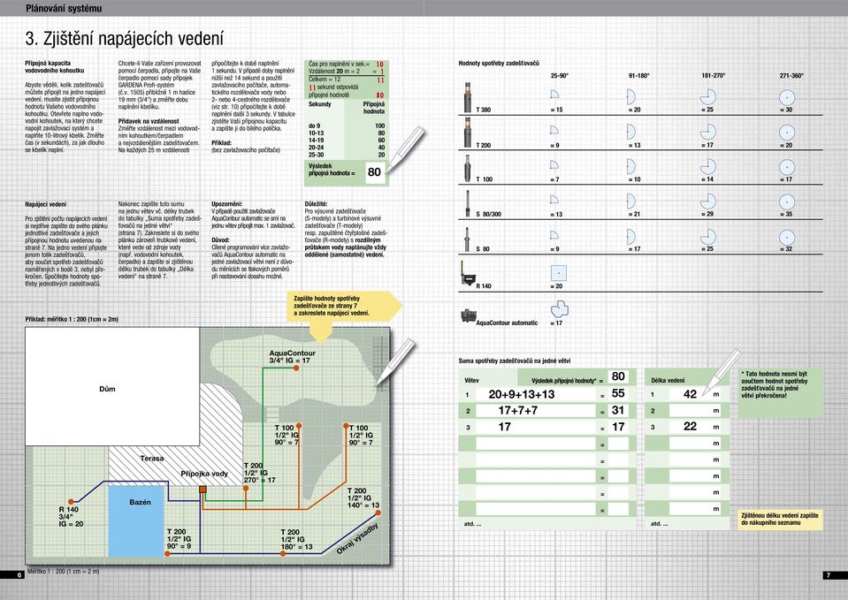
Task: Click the 'Dům' label on the plan
Action: [x=107, y=389]
